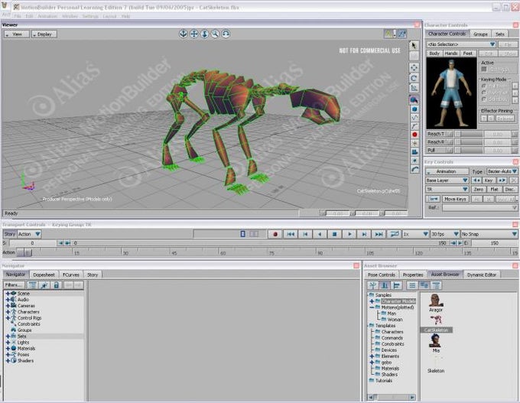Step back one frame
Viewport: 520px width, 403px height.
click(x=305, y=234)
